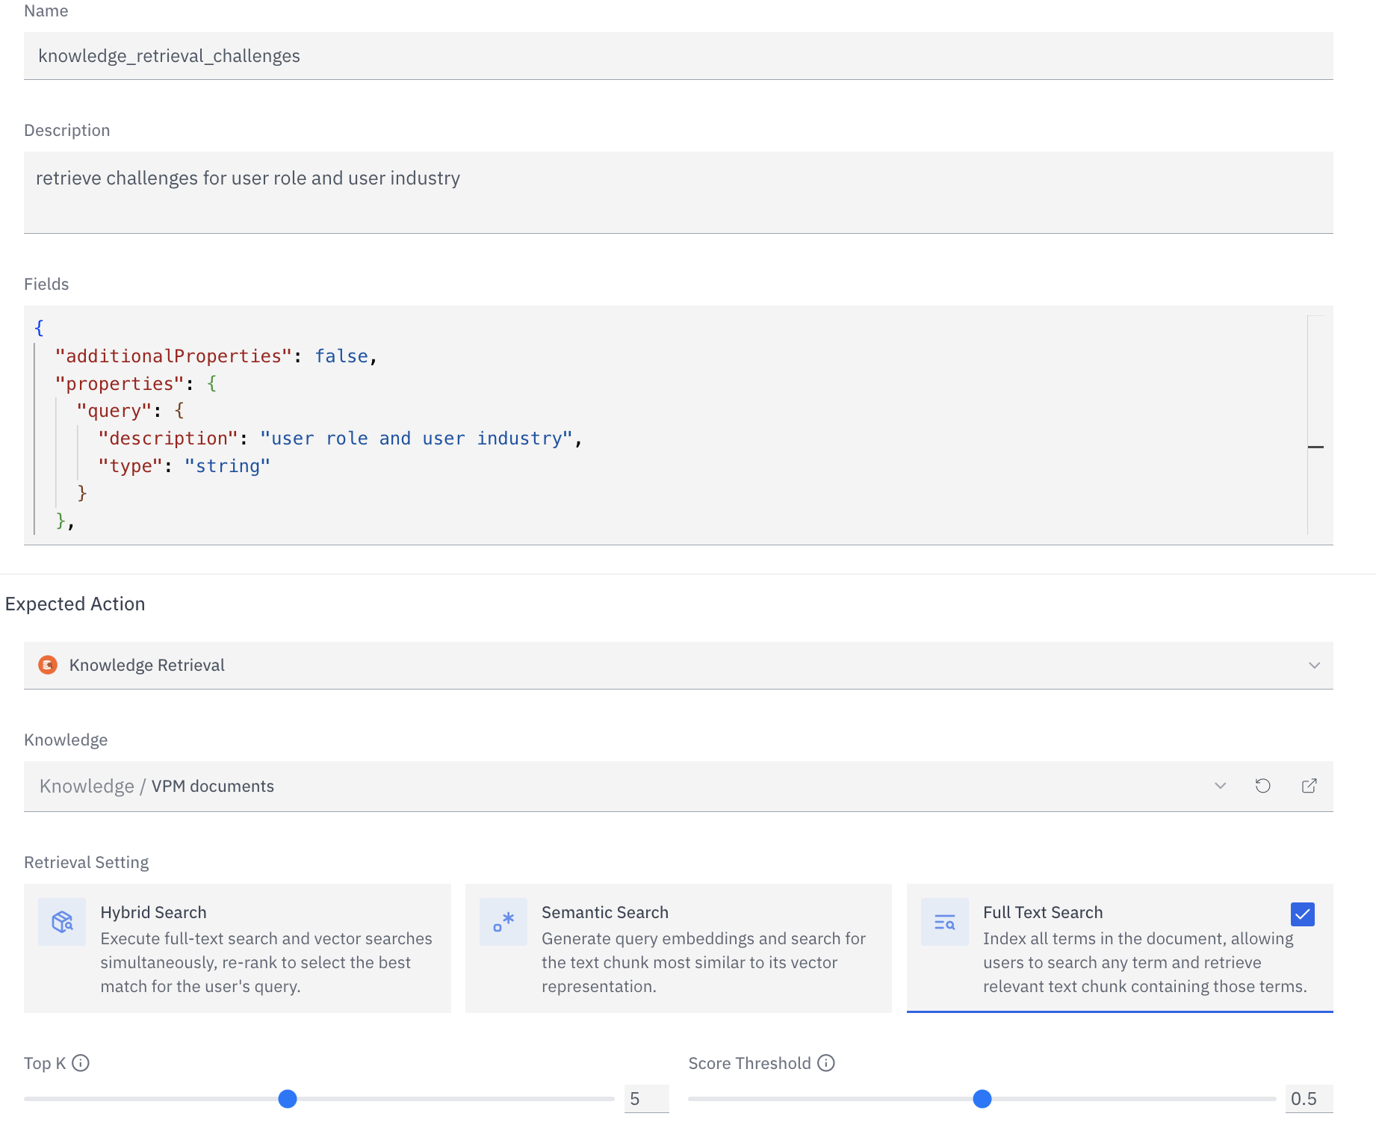Click the Top K slider handle
The width and height of the screenshot is (1376, 1137).
pos(288,1099)
